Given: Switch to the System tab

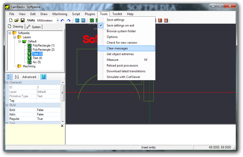Looking at the screenshot, I should (x=34, y=27).
